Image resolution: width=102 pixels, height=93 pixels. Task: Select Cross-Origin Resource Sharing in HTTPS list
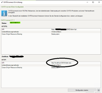(51, 34)
